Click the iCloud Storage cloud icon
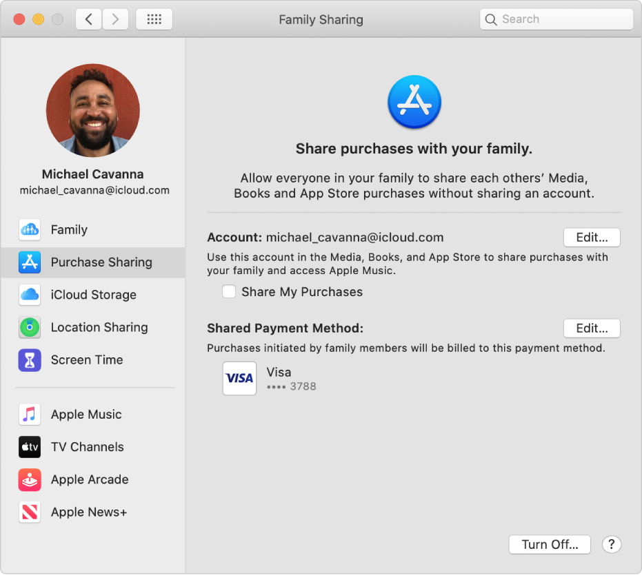 tap(30, 295)
